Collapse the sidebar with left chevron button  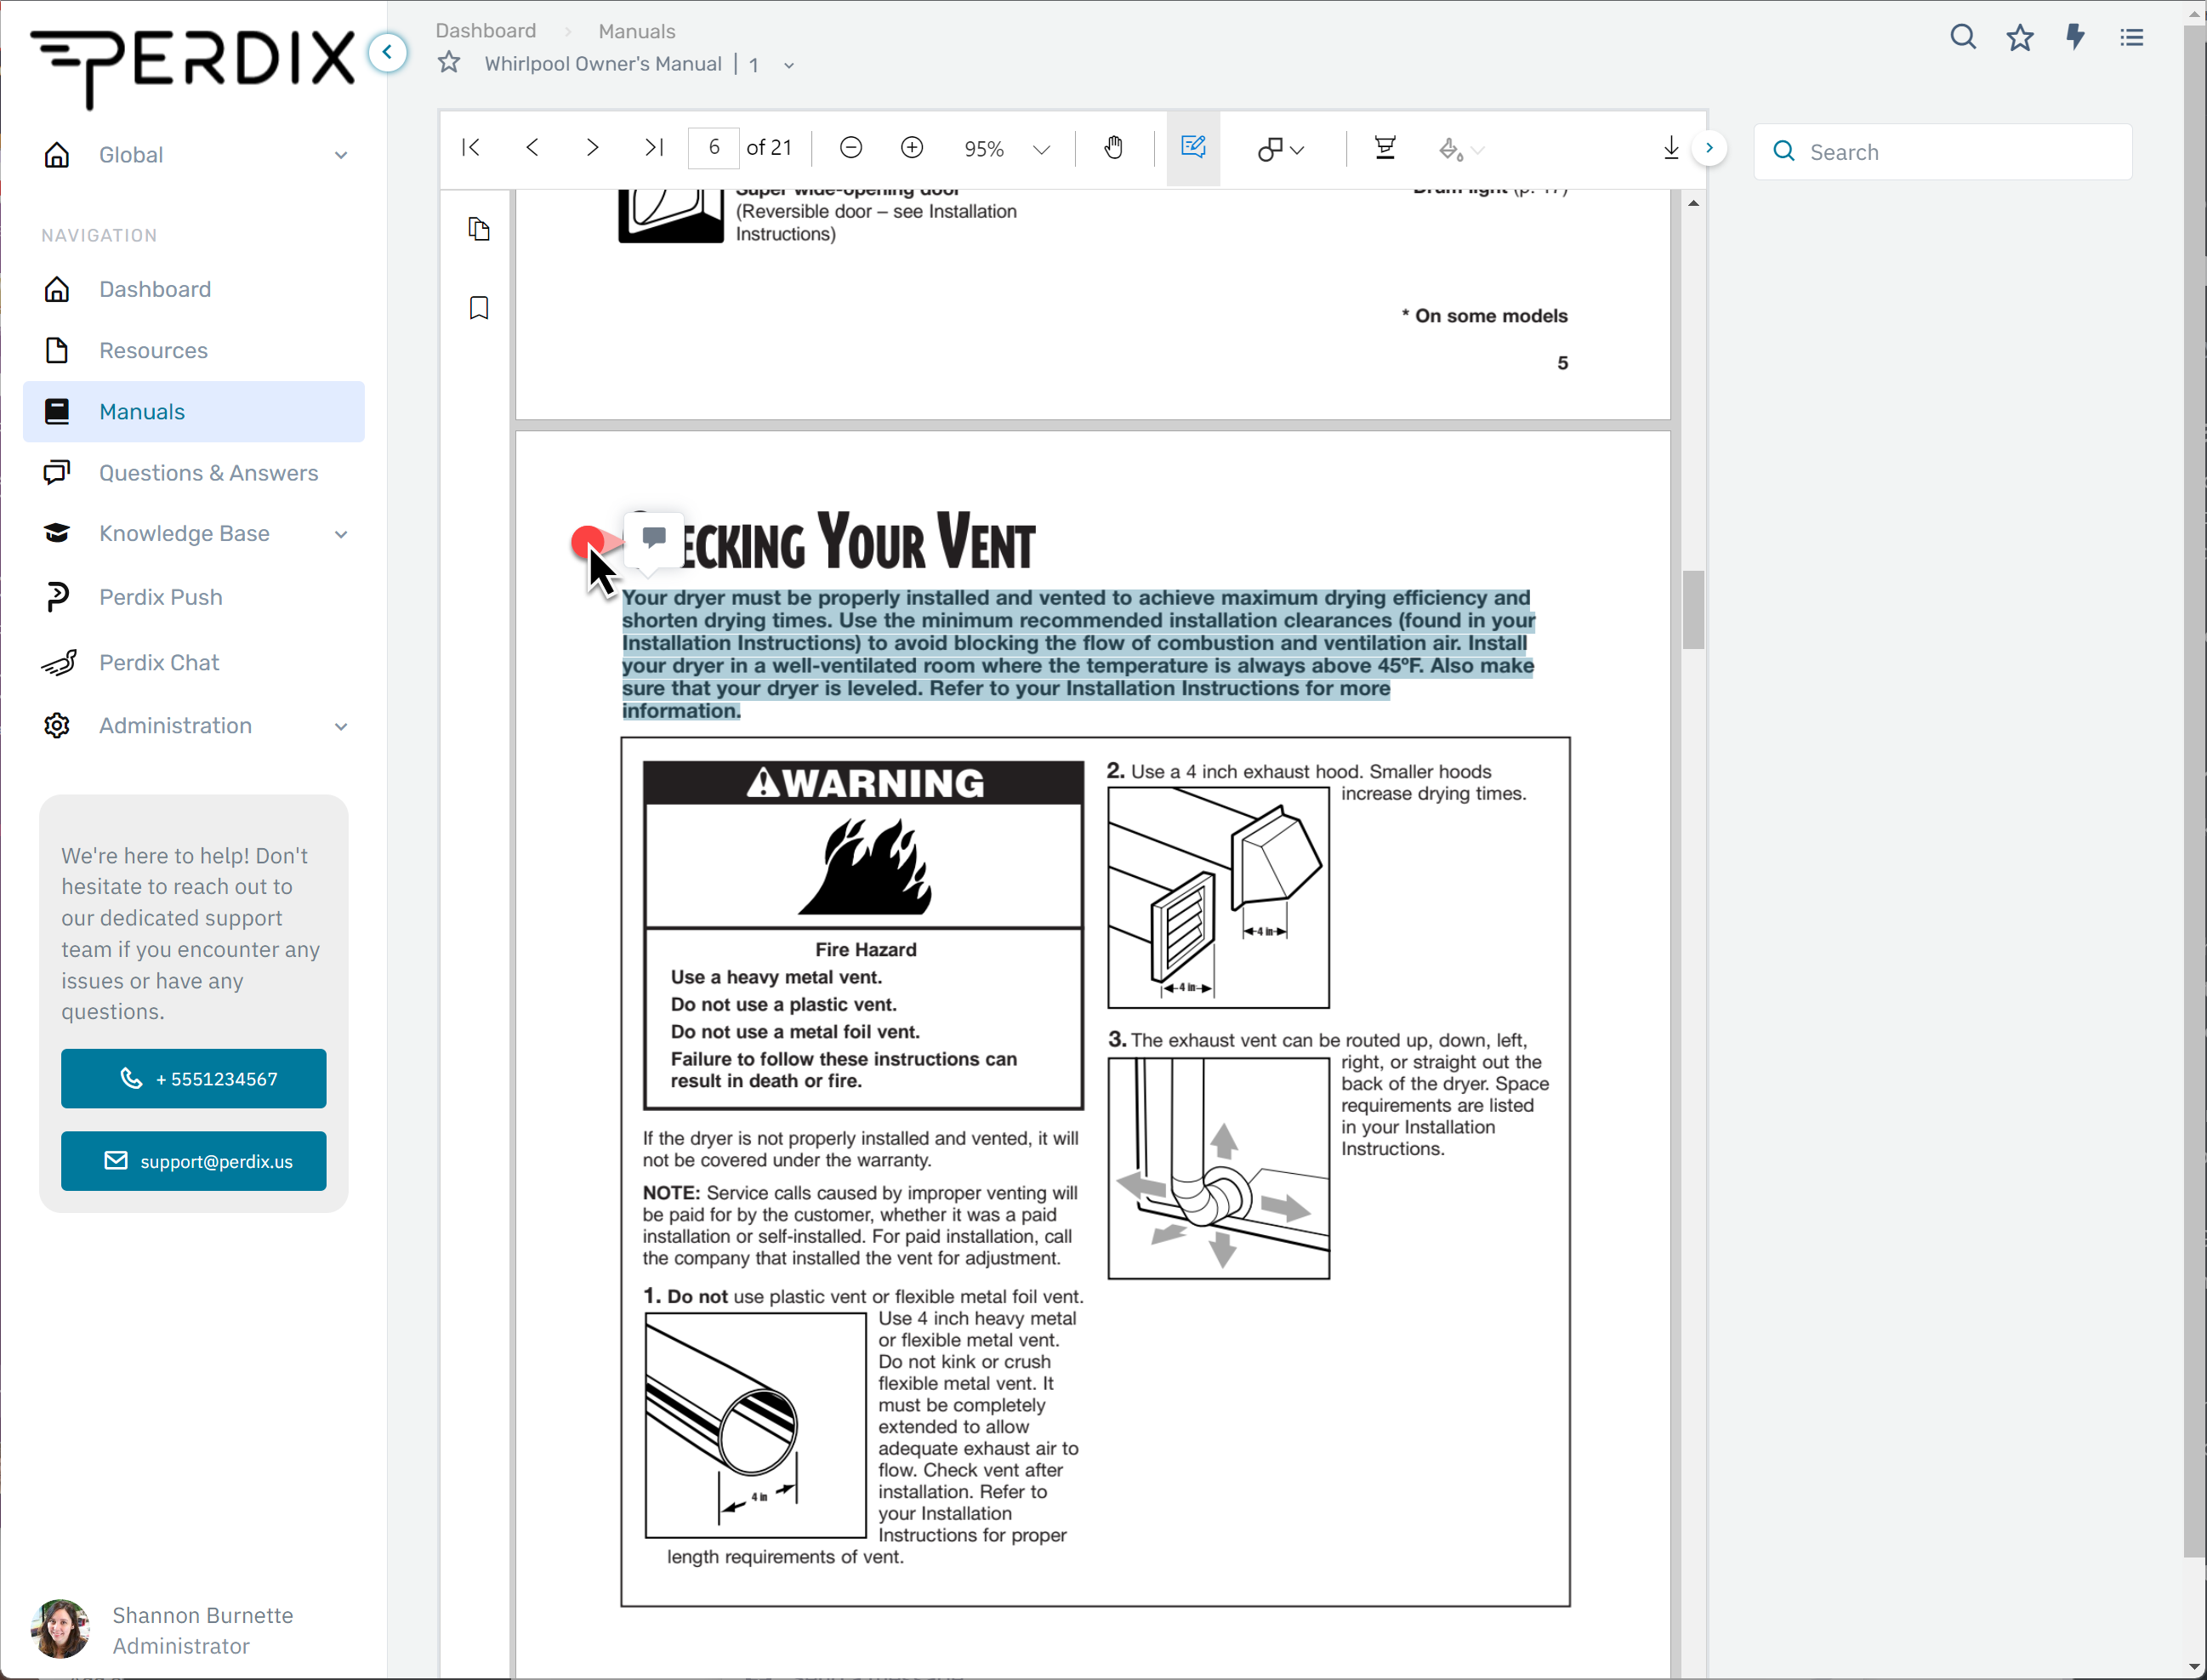(388, 52)
